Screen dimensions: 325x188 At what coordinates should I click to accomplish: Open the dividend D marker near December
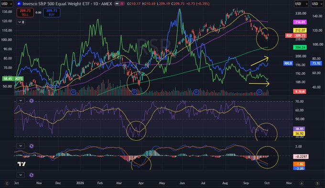pos(73,92)
